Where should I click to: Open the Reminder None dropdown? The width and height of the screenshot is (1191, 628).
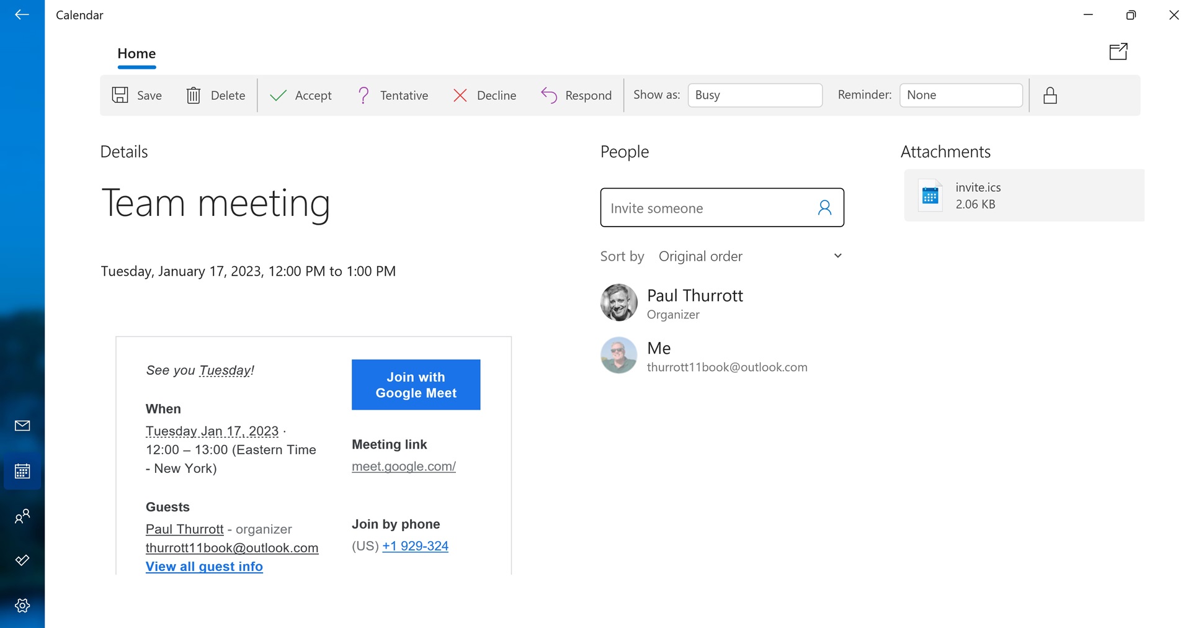(x=961, y=95)
